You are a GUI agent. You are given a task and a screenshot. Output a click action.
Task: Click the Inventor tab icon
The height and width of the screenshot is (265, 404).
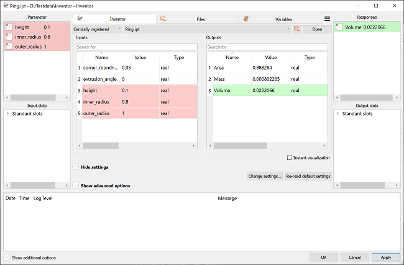coord(80,19)
